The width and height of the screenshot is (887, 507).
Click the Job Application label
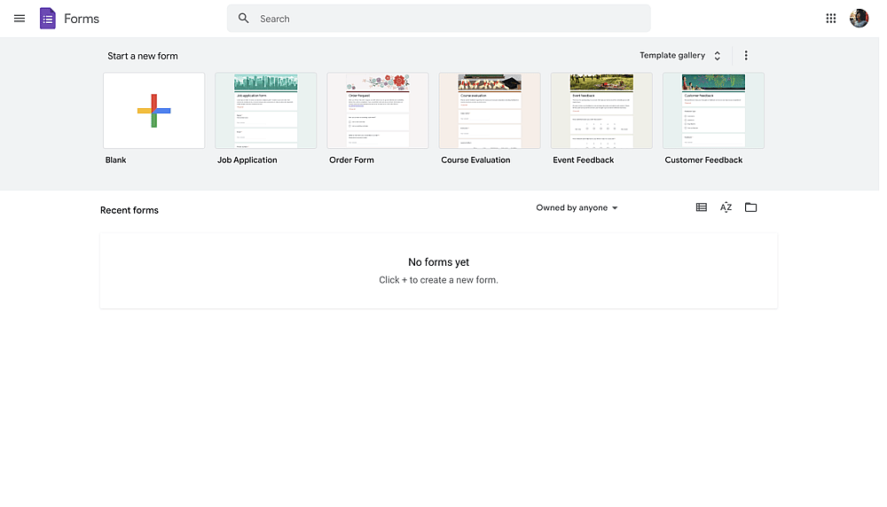pyautogui.click(x=249, y=161)
